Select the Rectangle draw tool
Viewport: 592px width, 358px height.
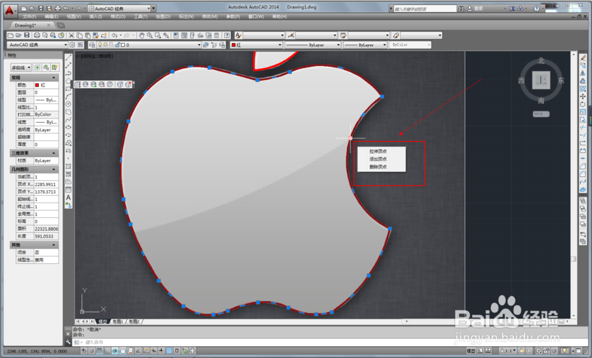[x=68, y=88]
